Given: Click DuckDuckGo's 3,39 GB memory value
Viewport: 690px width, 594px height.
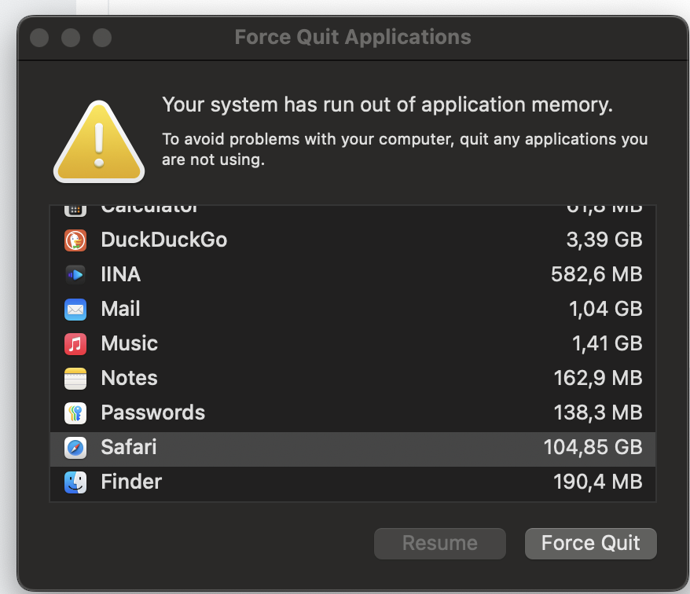Looking at the screenshot, I should [604, 240].
